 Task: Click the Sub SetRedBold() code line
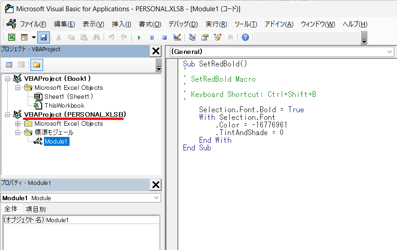click(x=215, y=64)
